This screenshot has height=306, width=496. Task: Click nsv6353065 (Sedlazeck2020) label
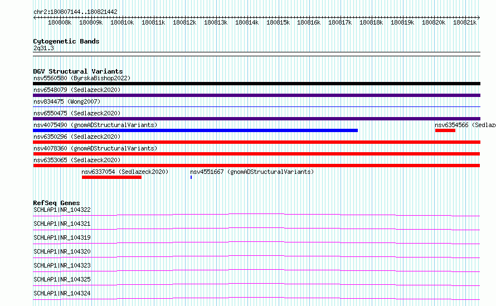click(77, 160)
